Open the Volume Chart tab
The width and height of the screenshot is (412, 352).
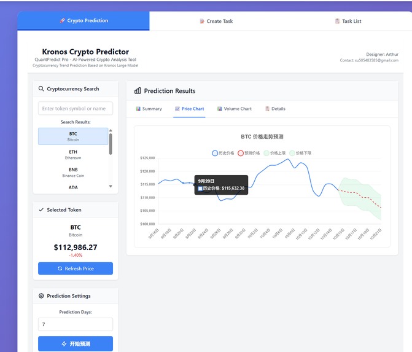pyautogui.click(x=235, y=109)
